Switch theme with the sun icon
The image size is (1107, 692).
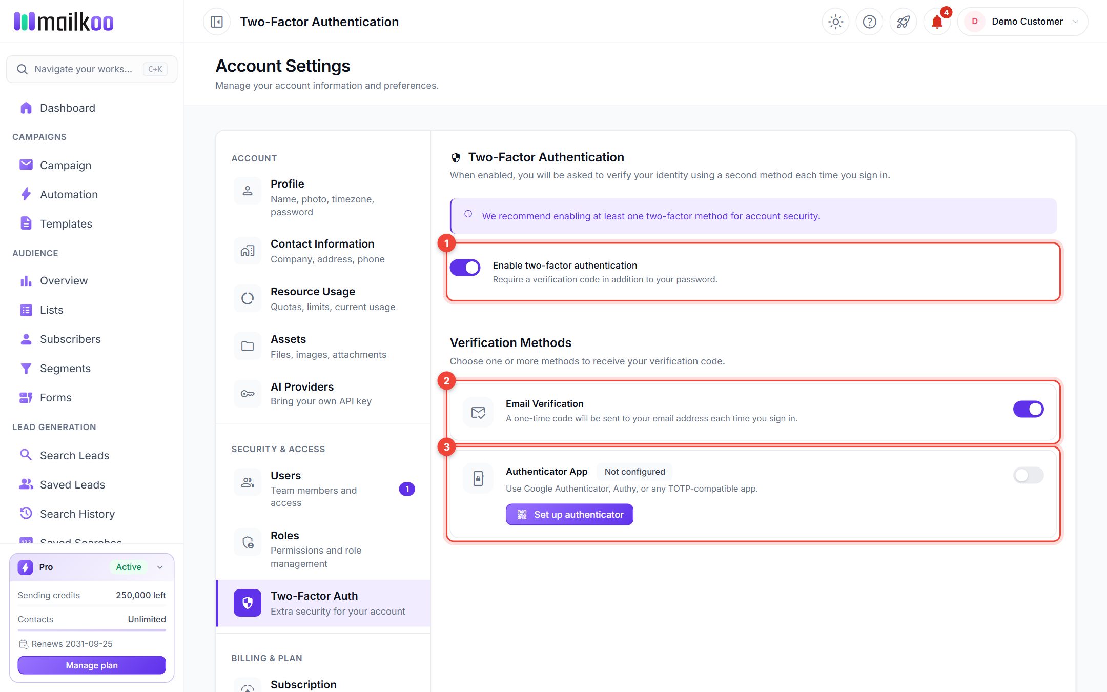836,22
